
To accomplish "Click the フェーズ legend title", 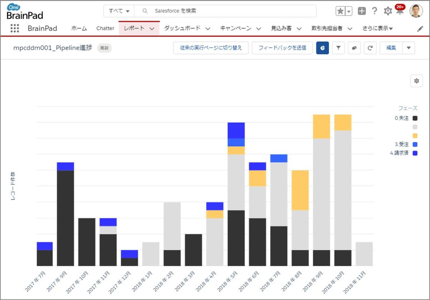I will point(408,108).
